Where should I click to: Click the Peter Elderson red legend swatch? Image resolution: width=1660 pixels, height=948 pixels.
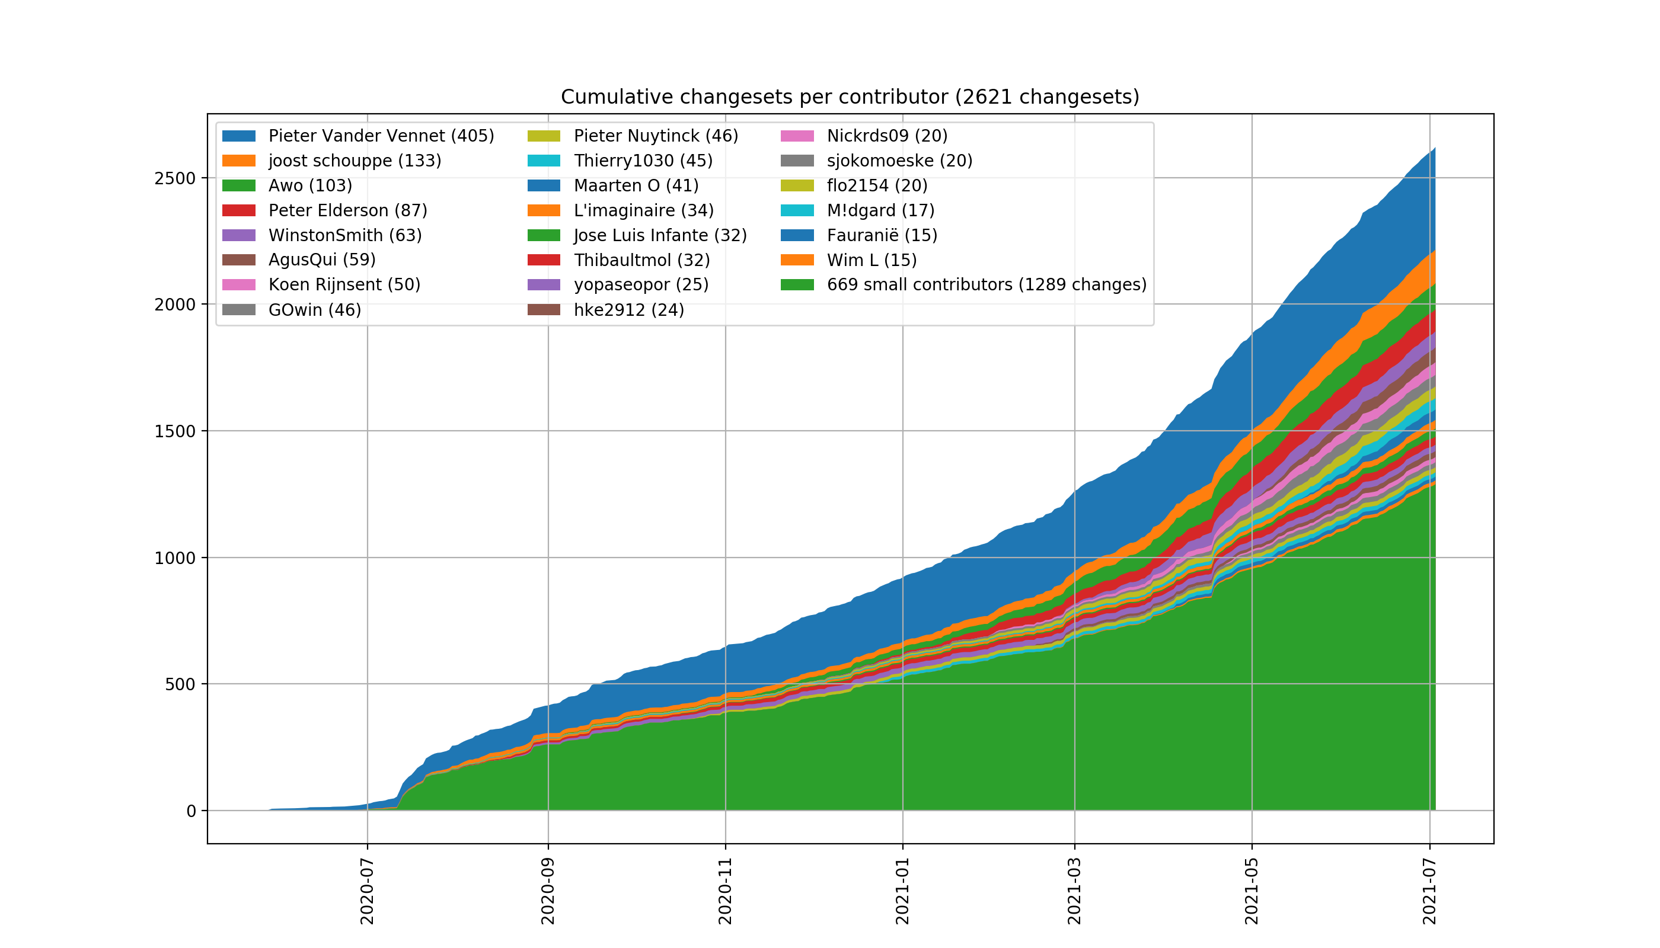click(238, 210)
